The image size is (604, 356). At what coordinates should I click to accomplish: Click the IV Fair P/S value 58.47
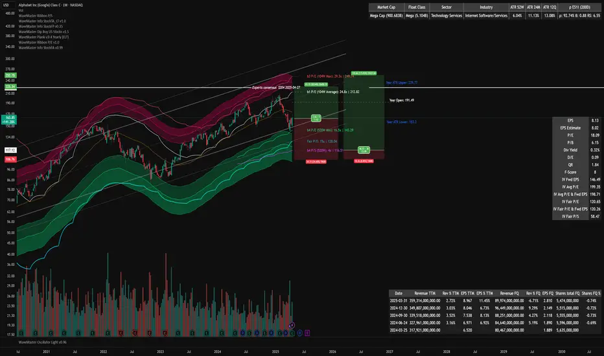(x=595, y=216)
